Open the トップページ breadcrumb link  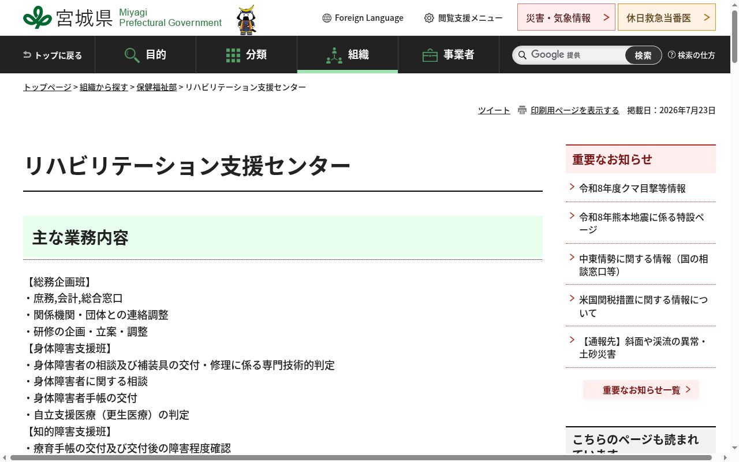click(x=47, y=87)
